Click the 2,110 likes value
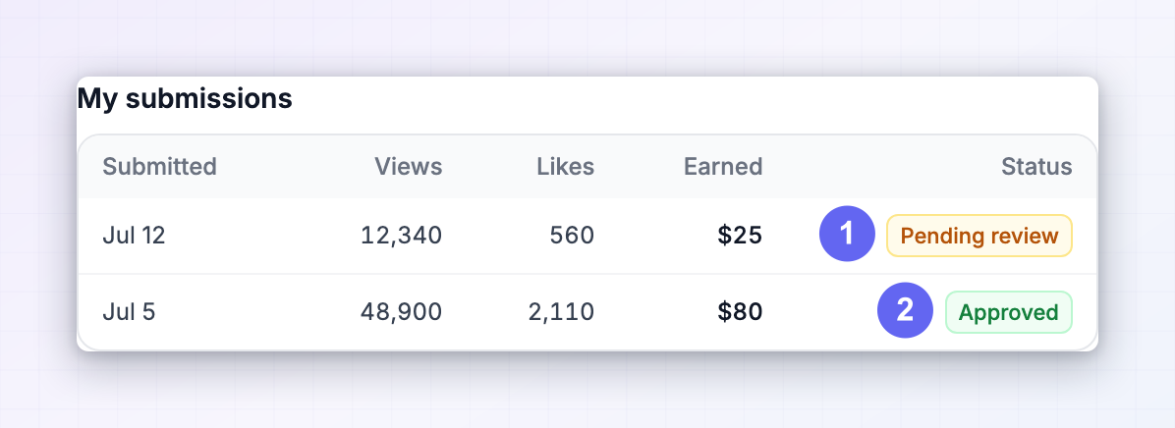The image size is (1175, 428). (x=561, y=312)
